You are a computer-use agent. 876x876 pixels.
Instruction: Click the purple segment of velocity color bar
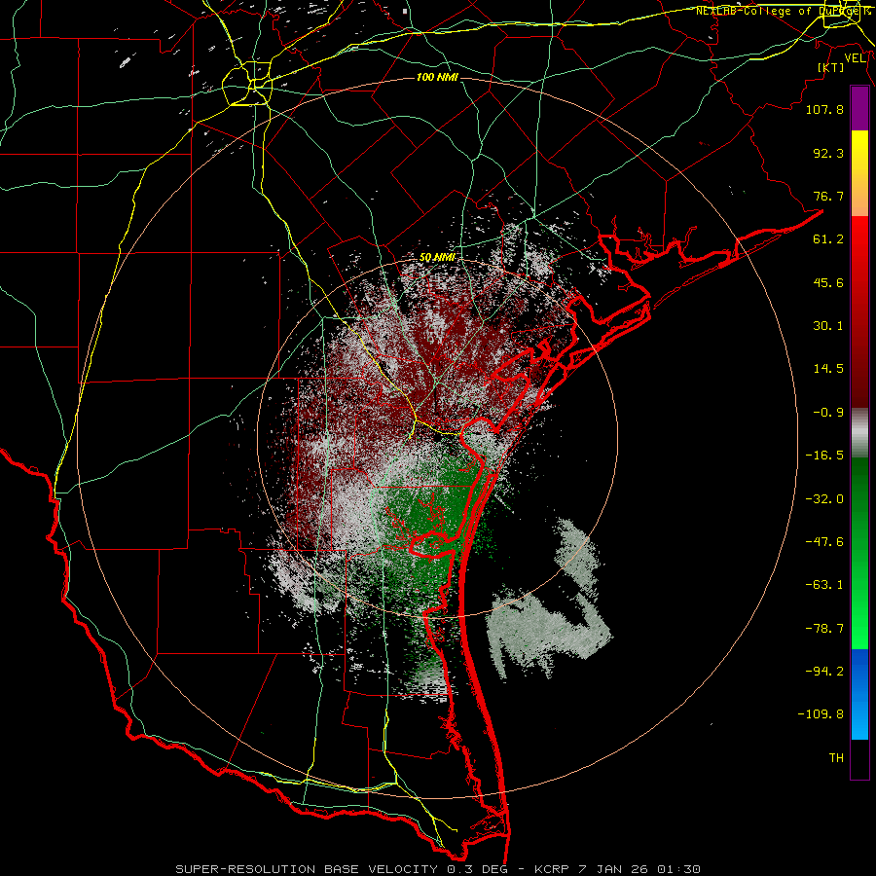click(x=859, y=109)
